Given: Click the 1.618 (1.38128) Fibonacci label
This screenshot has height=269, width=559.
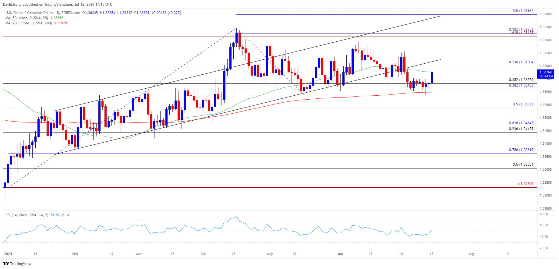Looking at the screenshot, I should pos(522,33).
